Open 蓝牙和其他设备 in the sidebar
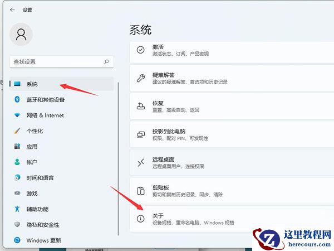 click(x=62, y=99)
